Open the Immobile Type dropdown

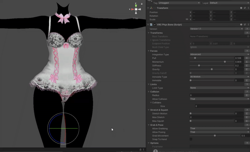(219, 77)
